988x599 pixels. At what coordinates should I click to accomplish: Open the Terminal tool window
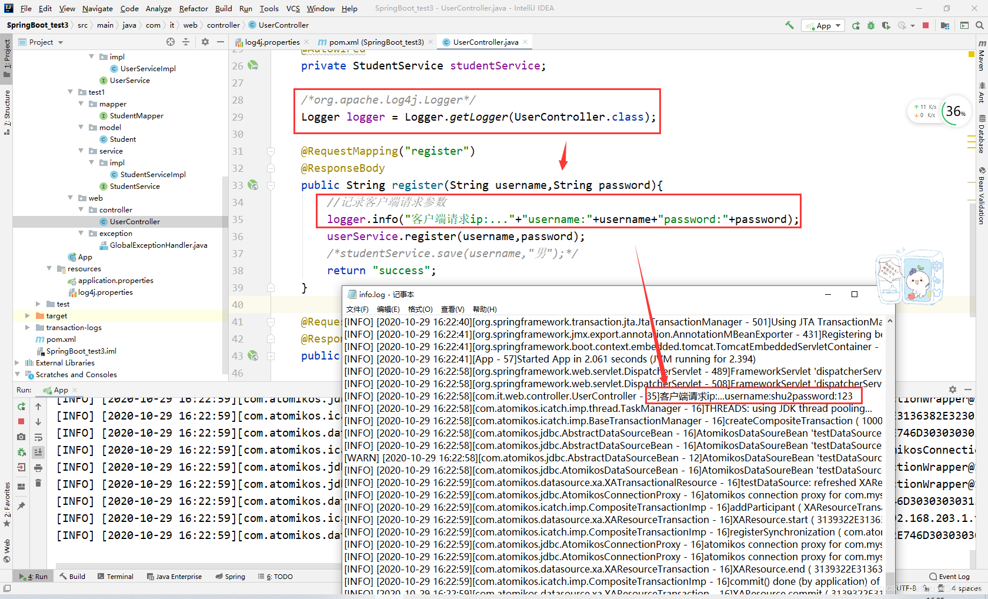pyautogui.click(x=115, y=577)
